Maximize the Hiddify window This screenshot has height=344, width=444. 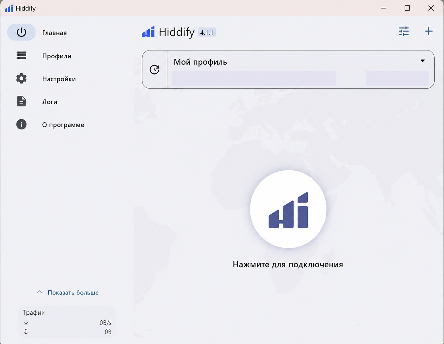[x=407, y=8]
